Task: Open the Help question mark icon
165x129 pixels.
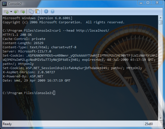Action: (x=53, y=11)
